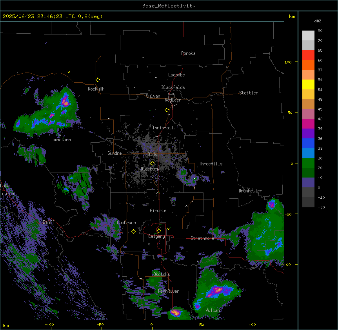Click the RockyMH label
Screen dimensions: 338x330
pos(96,89)
